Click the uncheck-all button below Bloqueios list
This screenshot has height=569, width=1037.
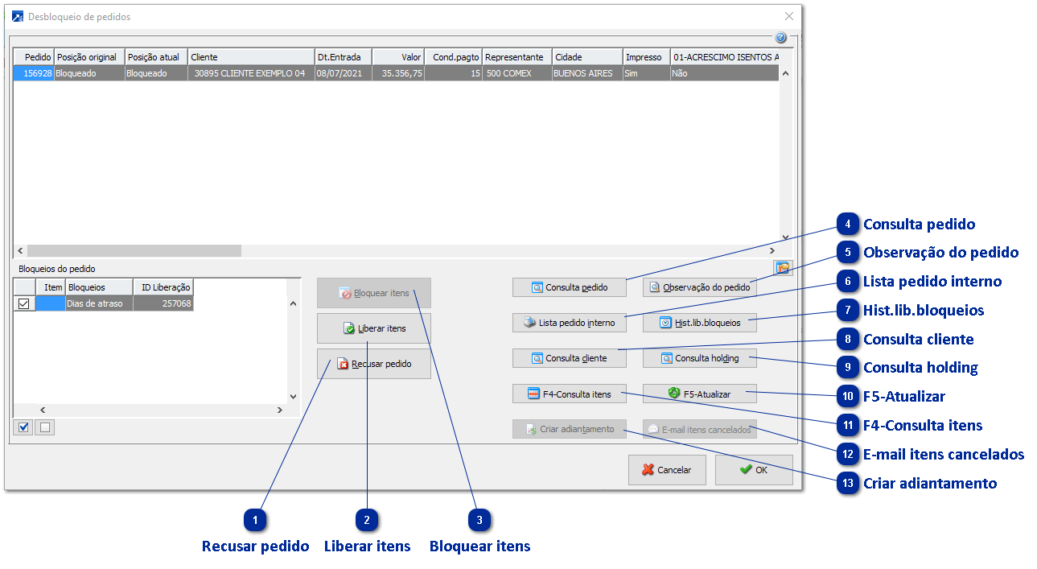point(45,427)
